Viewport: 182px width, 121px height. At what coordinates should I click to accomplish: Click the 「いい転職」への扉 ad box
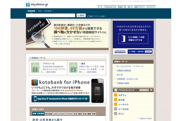click(x=133, y=39)
